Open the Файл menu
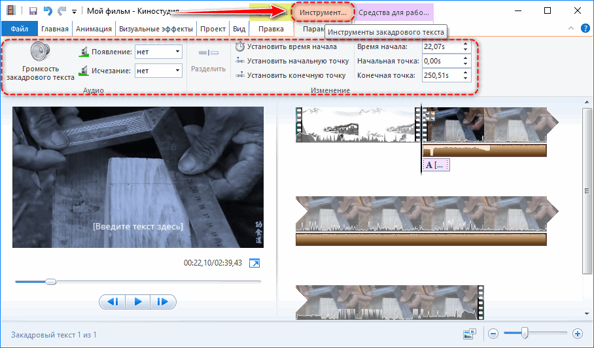 (x=19, y=29)
